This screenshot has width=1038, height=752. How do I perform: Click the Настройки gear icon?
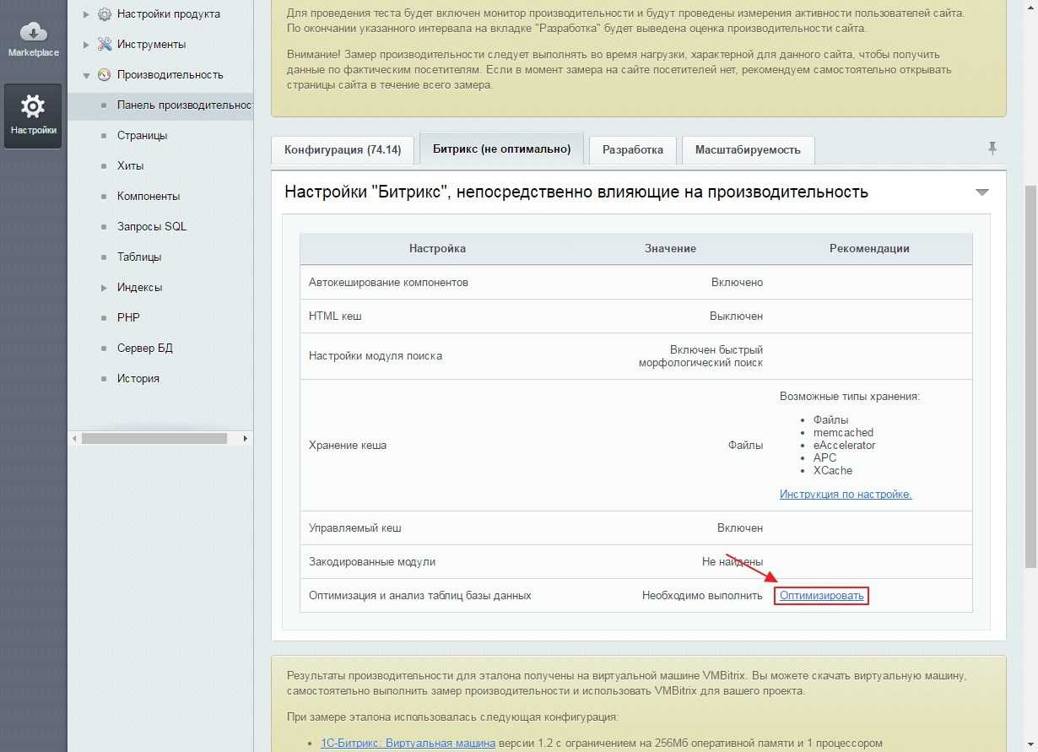coord(33,107)
